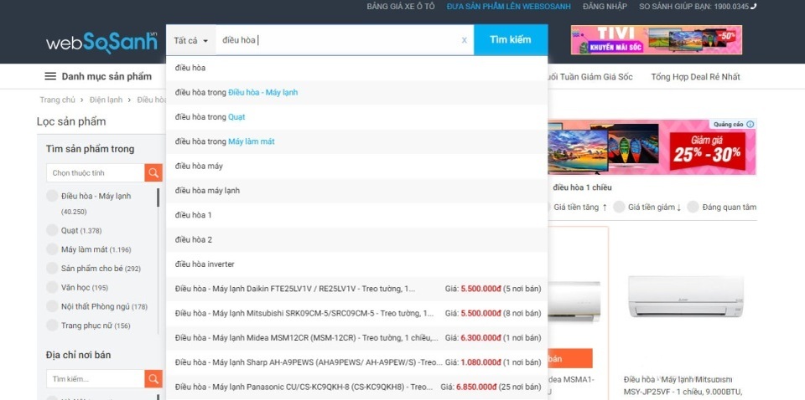Select suggestion 'điều hòa máy'
The height and width of the screenshot is (400, 805).
click(357, 166)
